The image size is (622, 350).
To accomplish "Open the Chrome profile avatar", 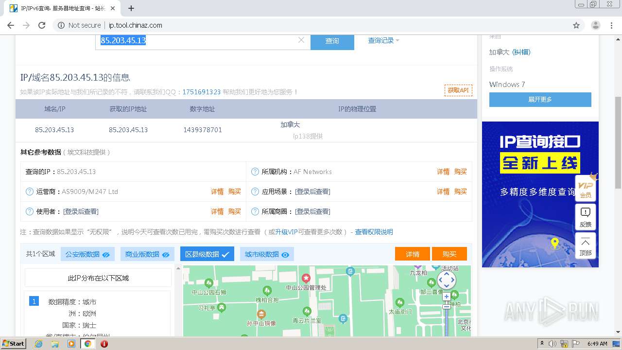I will [596, 25].
